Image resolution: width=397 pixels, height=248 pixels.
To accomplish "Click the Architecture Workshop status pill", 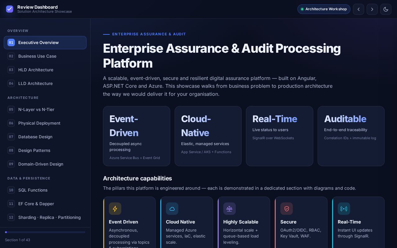I will coord(324,9).
